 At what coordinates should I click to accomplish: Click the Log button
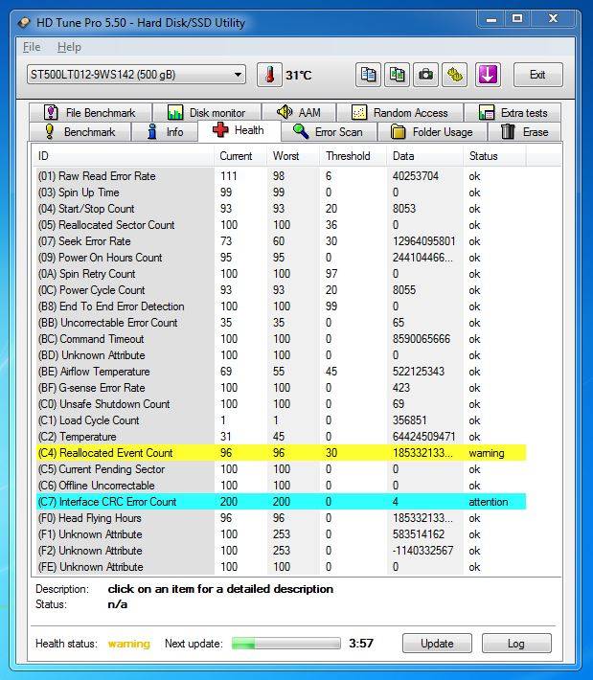point(516,644)
